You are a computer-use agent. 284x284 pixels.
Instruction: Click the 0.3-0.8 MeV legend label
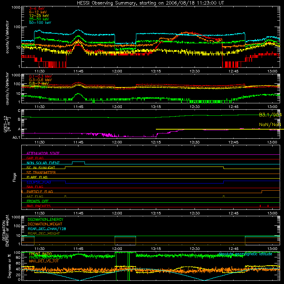tap(40, 80)
